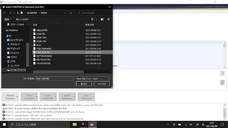Screen dimensions: 228x128
Task: Open the notification center icon
Action: (x=222, y=124)
